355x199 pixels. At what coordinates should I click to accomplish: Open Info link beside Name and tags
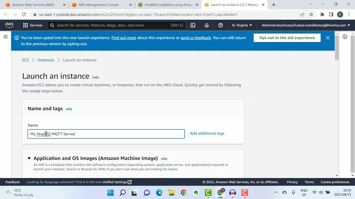click(69, 109)
